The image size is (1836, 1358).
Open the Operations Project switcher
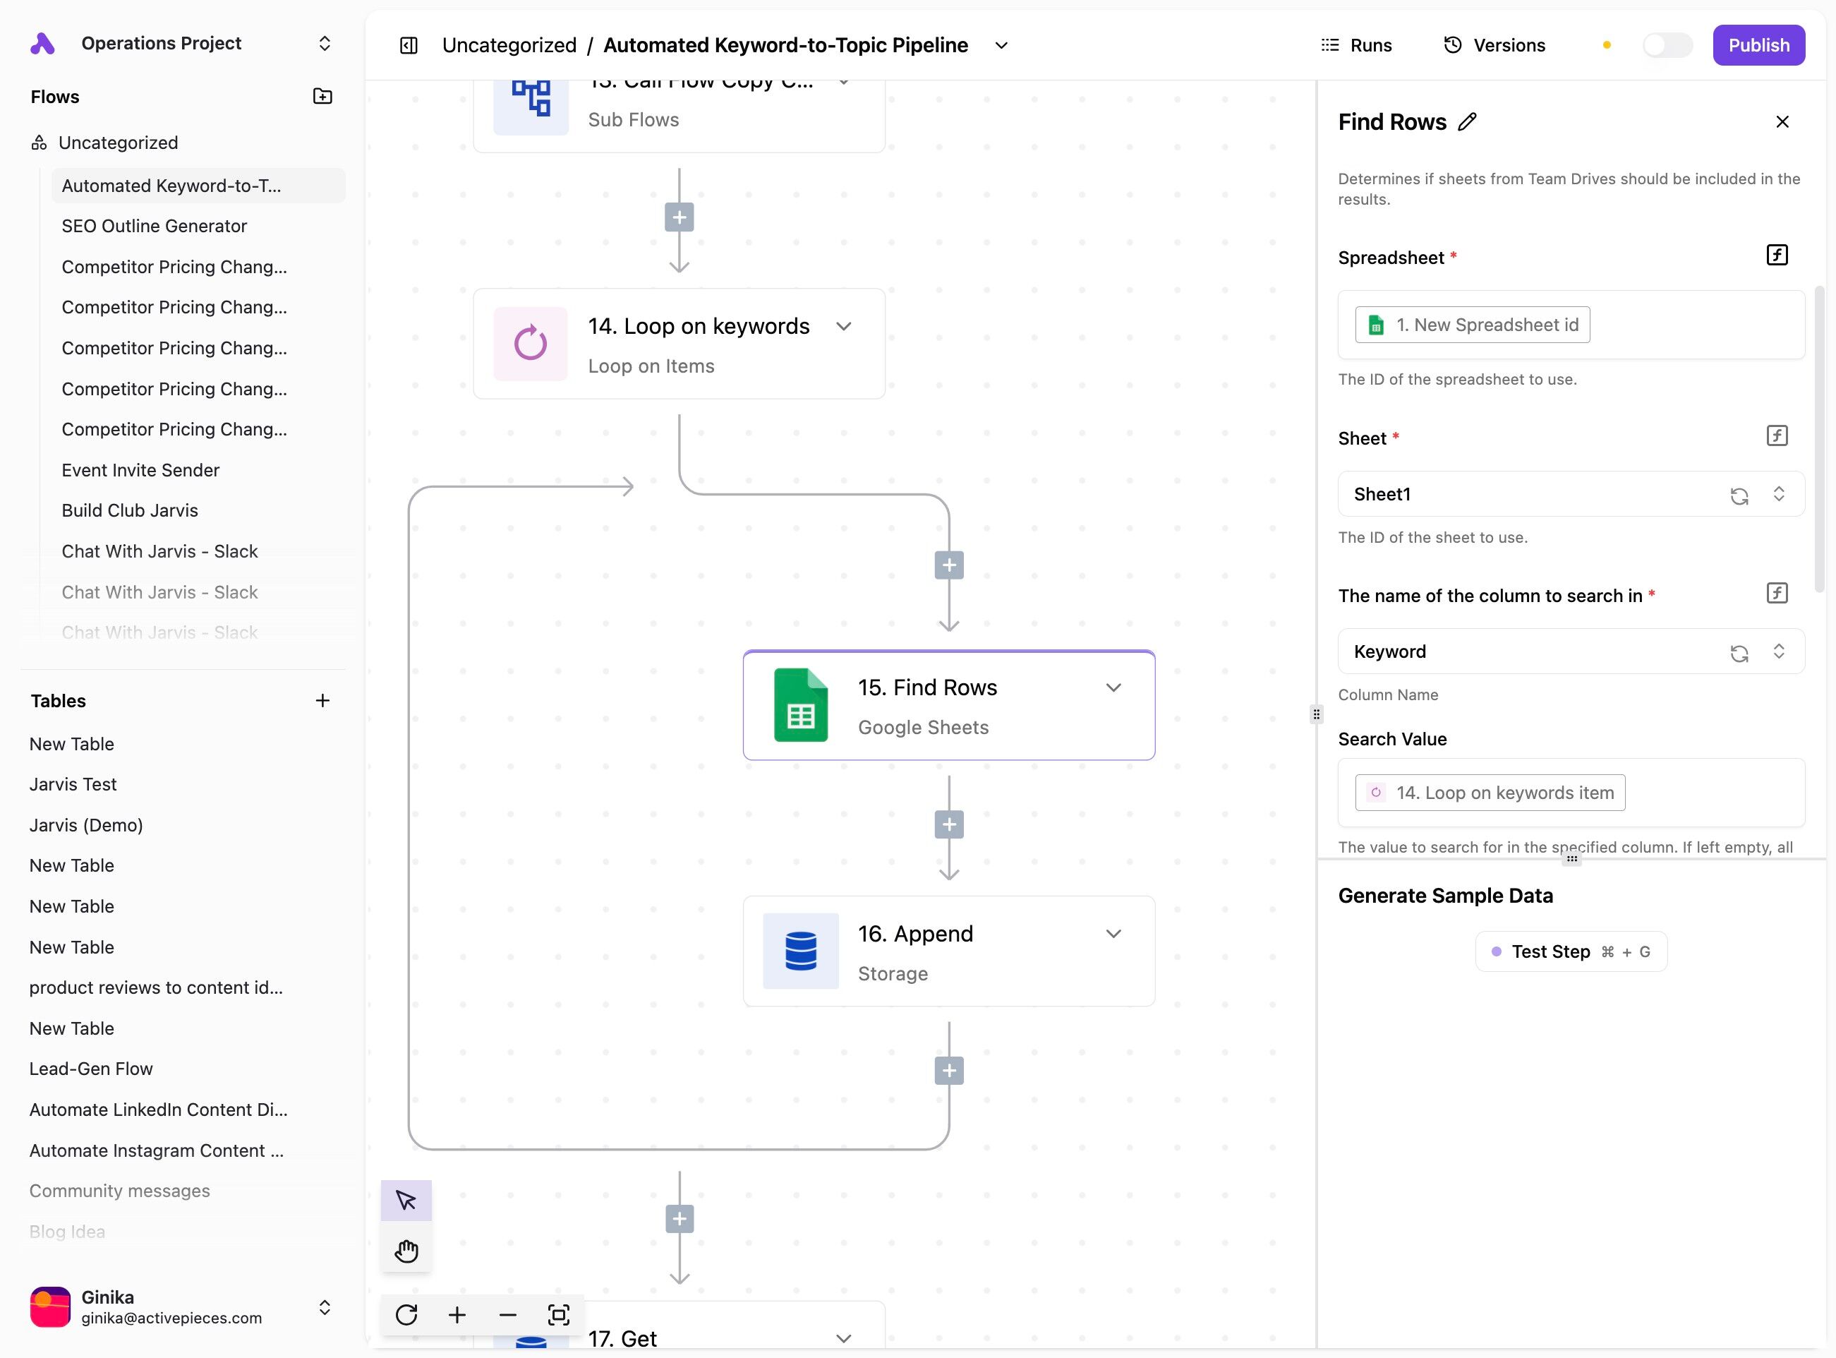[324, 43]
